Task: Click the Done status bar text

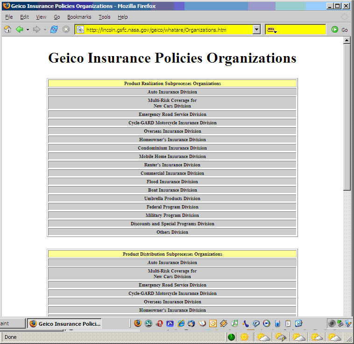Action: tap(11, 337)
